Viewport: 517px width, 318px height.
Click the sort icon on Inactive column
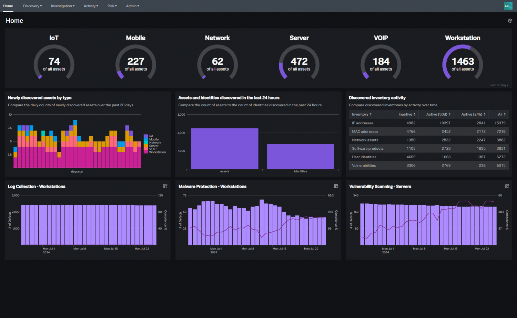coord(415,114)
